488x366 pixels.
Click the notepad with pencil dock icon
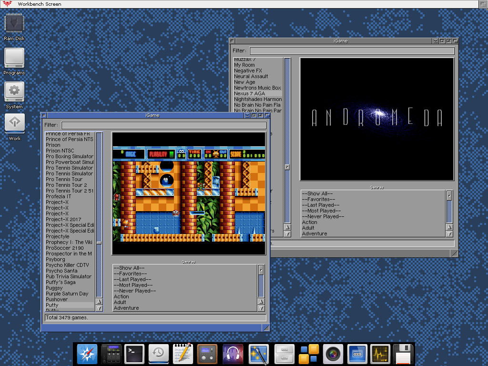[183, 354]
